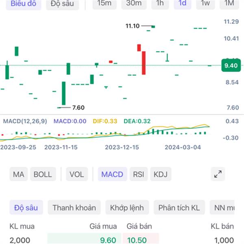Expand the chart to fullscreen
244x244 pixels.
218,174
